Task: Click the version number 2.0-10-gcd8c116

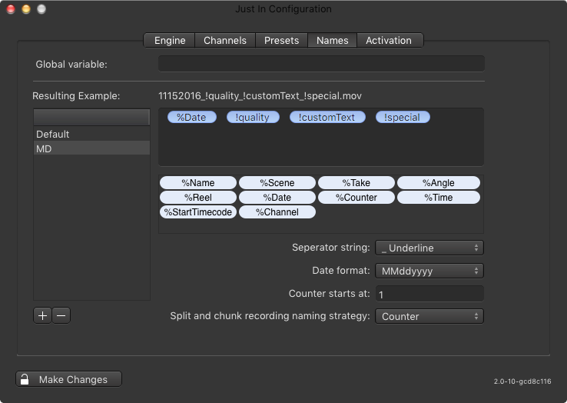Action: tap(522, 381)
